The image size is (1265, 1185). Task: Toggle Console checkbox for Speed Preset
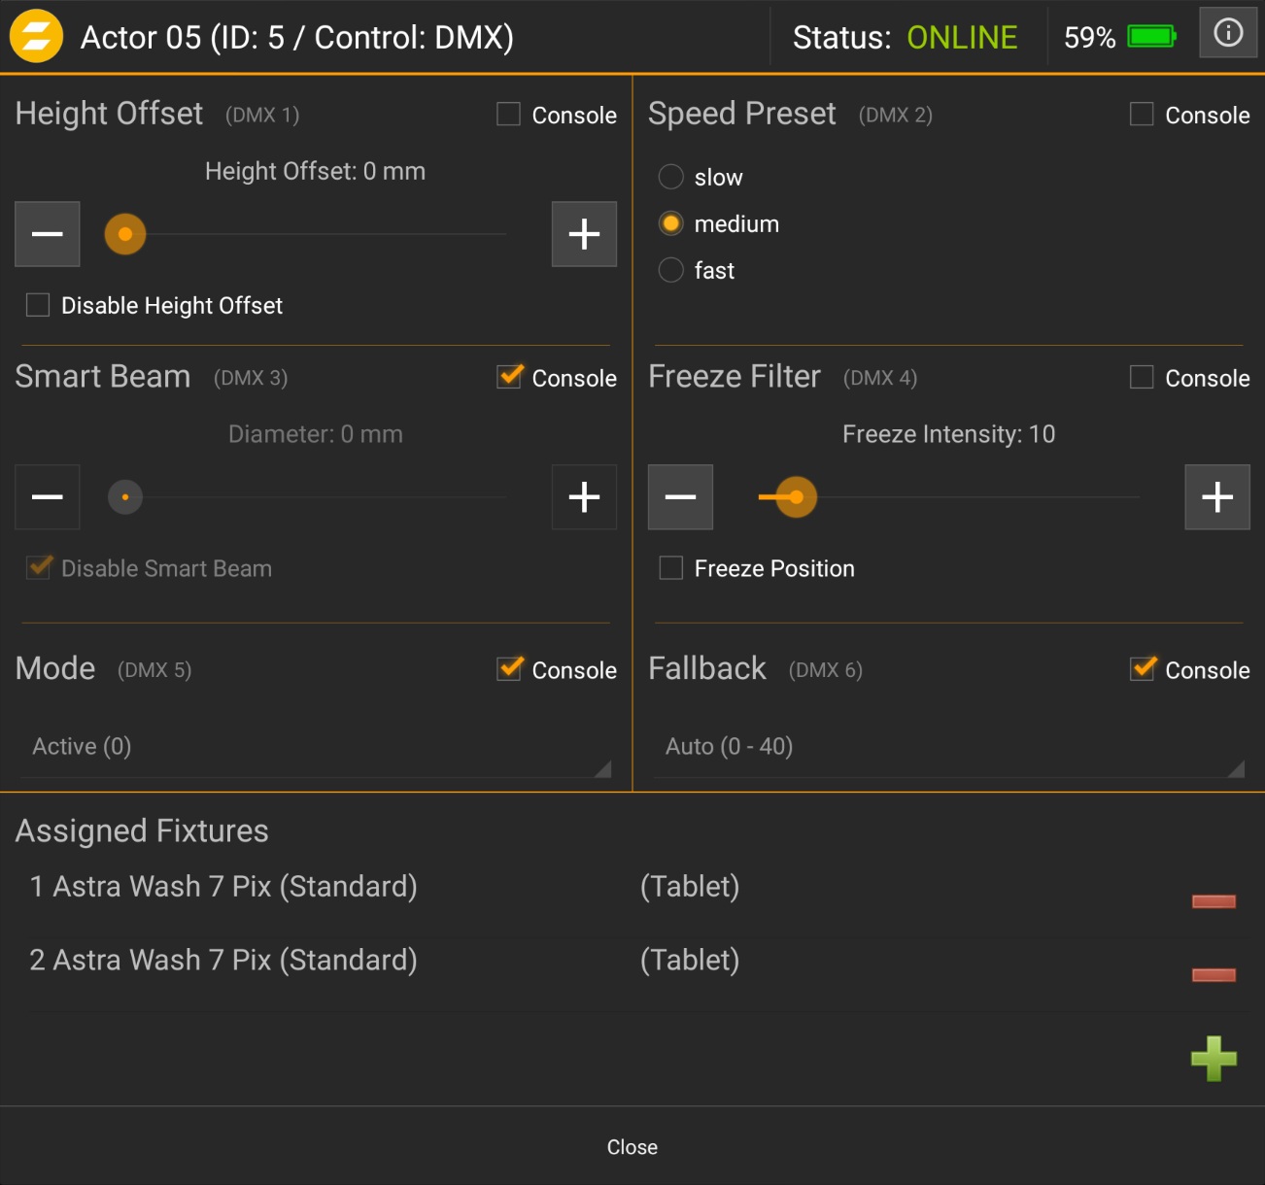point(1142,115)
